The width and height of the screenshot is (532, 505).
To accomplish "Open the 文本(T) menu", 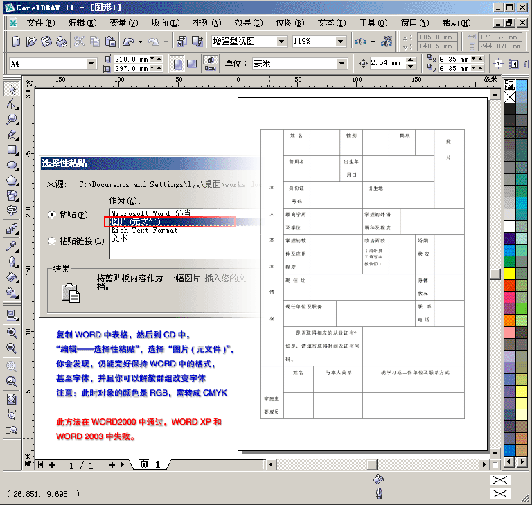I will pyautogui.click(x=332, y=23).
